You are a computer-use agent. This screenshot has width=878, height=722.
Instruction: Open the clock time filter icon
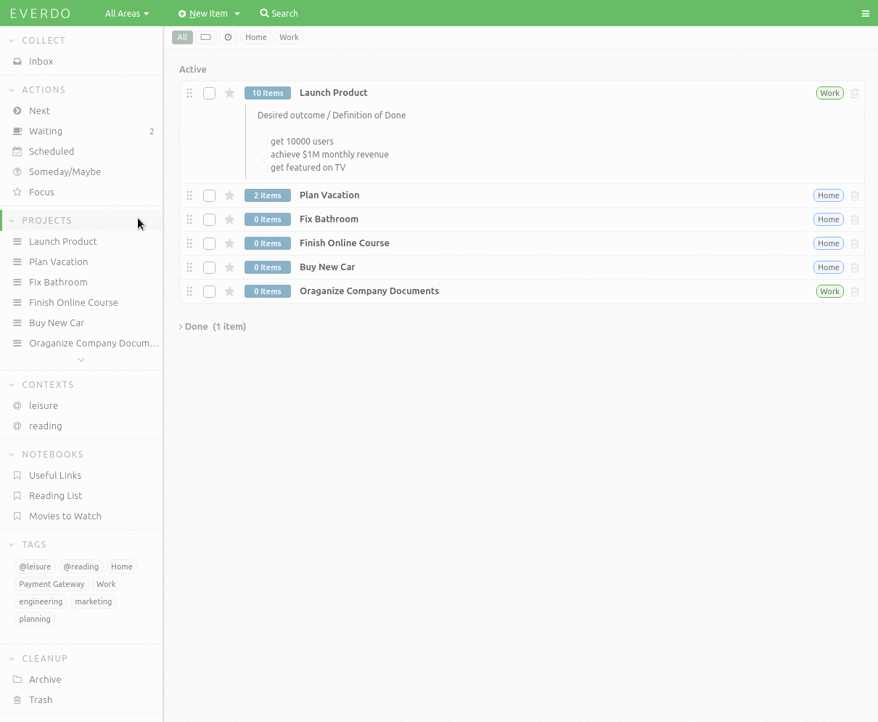point(228,37)
